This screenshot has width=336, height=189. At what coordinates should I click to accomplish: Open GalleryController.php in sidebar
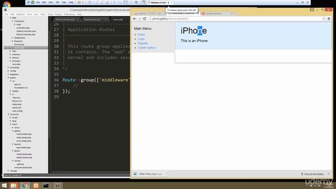[x=26, y=31]
